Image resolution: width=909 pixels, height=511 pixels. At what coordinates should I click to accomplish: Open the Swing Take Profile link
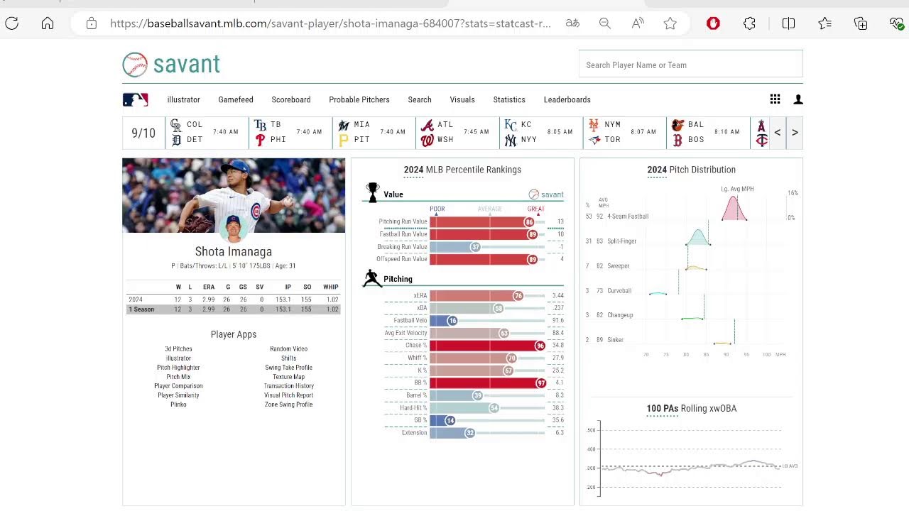pos(288,368)
